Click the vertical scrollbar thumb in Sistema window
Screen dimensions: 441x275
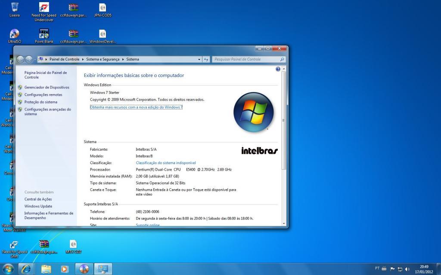click(x=284, y=120)
